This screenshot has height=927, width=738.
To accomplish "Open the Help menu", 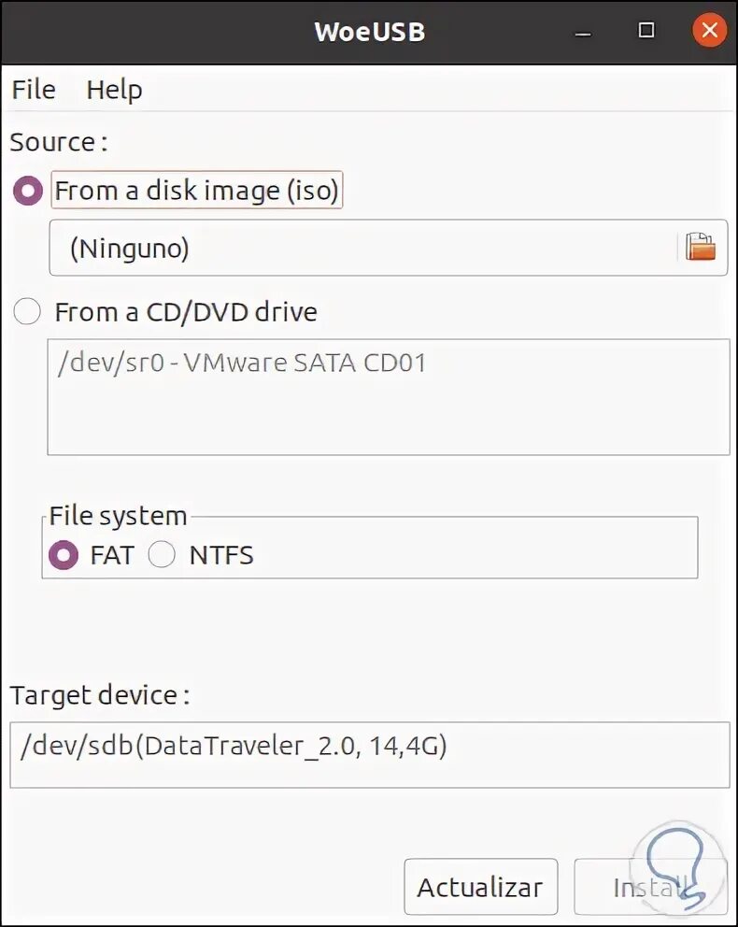I will click(x=114, y=90).
